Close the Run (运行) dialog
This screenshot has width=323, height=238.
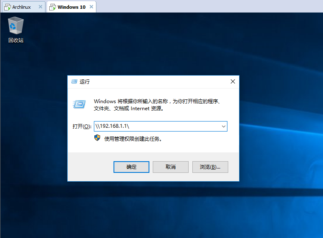coord(233,81)
